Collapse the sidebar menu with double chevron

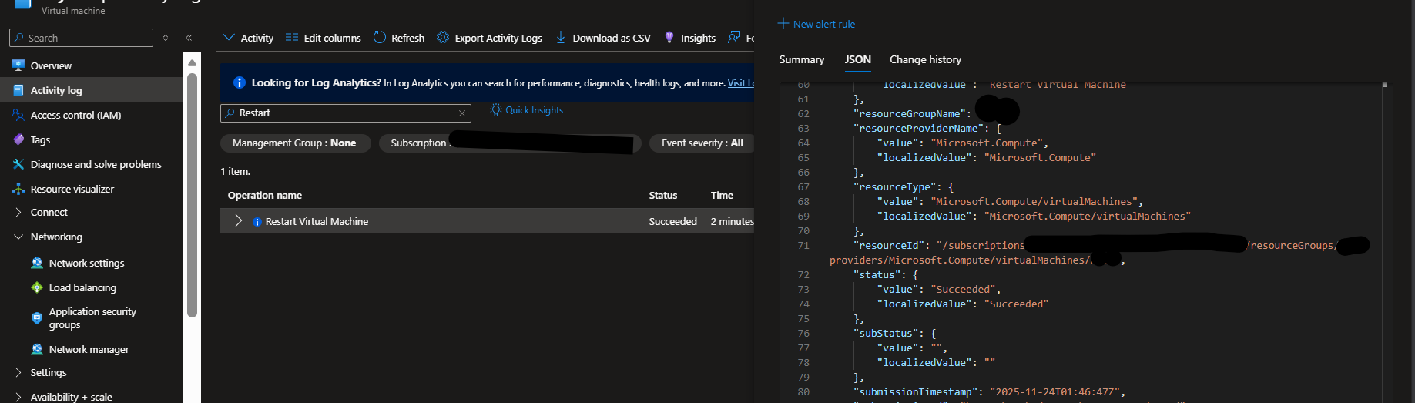tap(189, 38)
